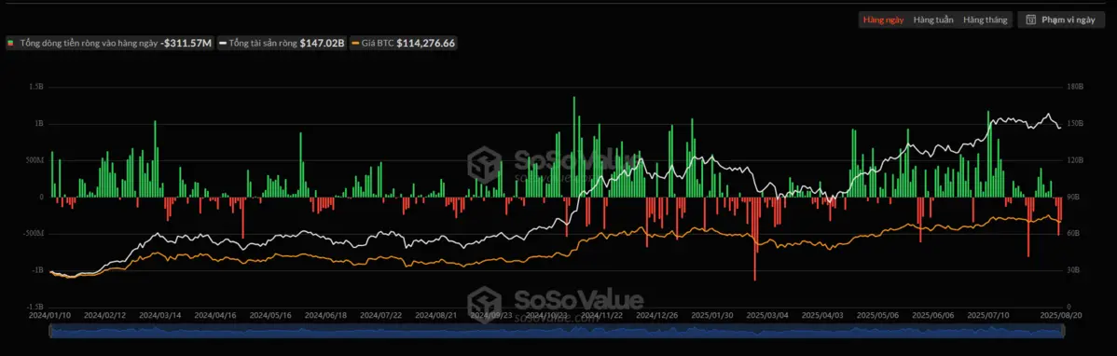Click the 2024/12/26 date axis label

(655, 314)
